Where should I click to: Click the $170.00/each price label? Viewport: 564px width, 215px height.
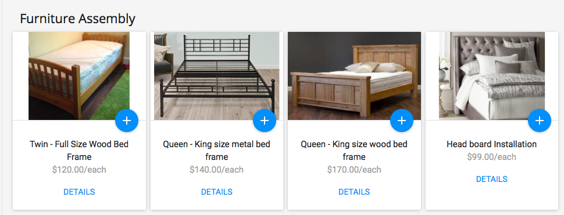click(x=354, y=169)
